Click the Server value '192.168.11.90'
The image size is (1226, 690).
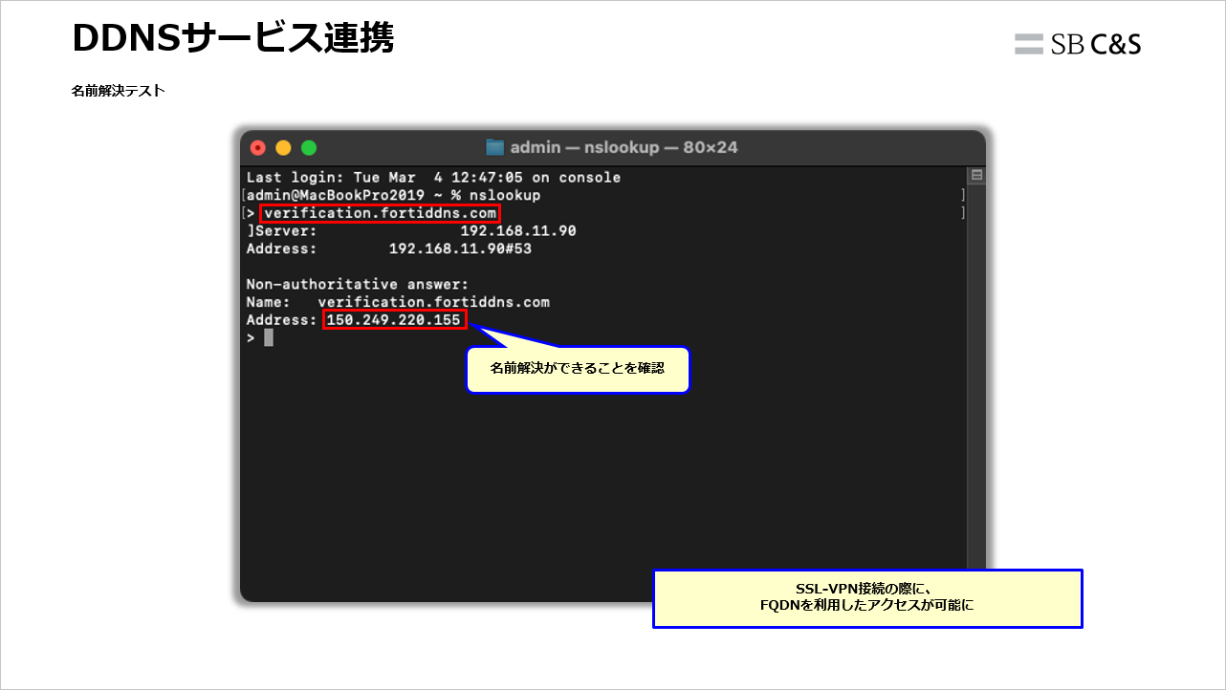click(518, 231)
